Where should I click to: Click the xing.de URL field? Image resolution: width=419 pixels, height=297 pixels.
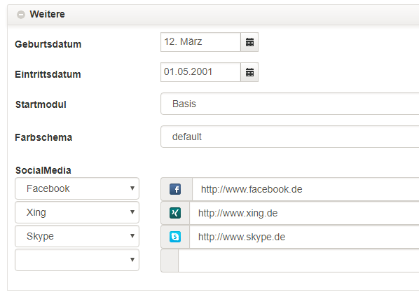(x=304, y=213)
